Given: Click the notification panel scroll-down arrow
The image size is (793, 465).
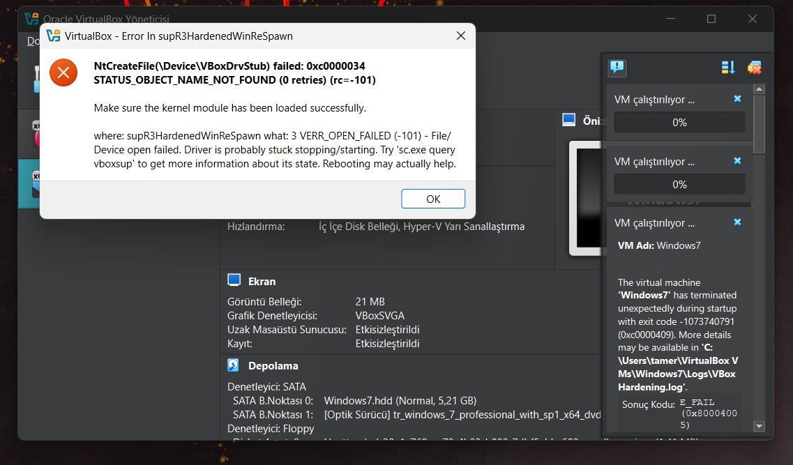Looking at the screenshot, I should tap(759, 426).
